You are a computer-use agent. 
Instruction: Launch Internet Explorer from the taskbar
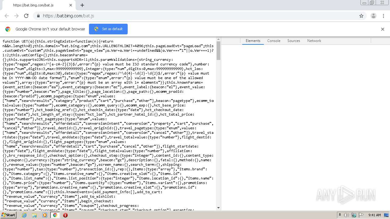(x=24, y=215)
